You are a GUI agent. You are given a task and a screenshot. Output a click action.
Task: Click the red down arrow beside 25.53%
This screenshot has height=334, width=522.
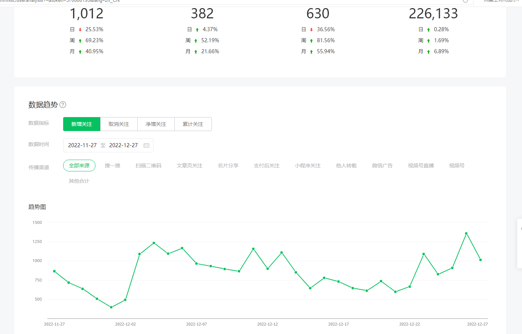point(80,30)
